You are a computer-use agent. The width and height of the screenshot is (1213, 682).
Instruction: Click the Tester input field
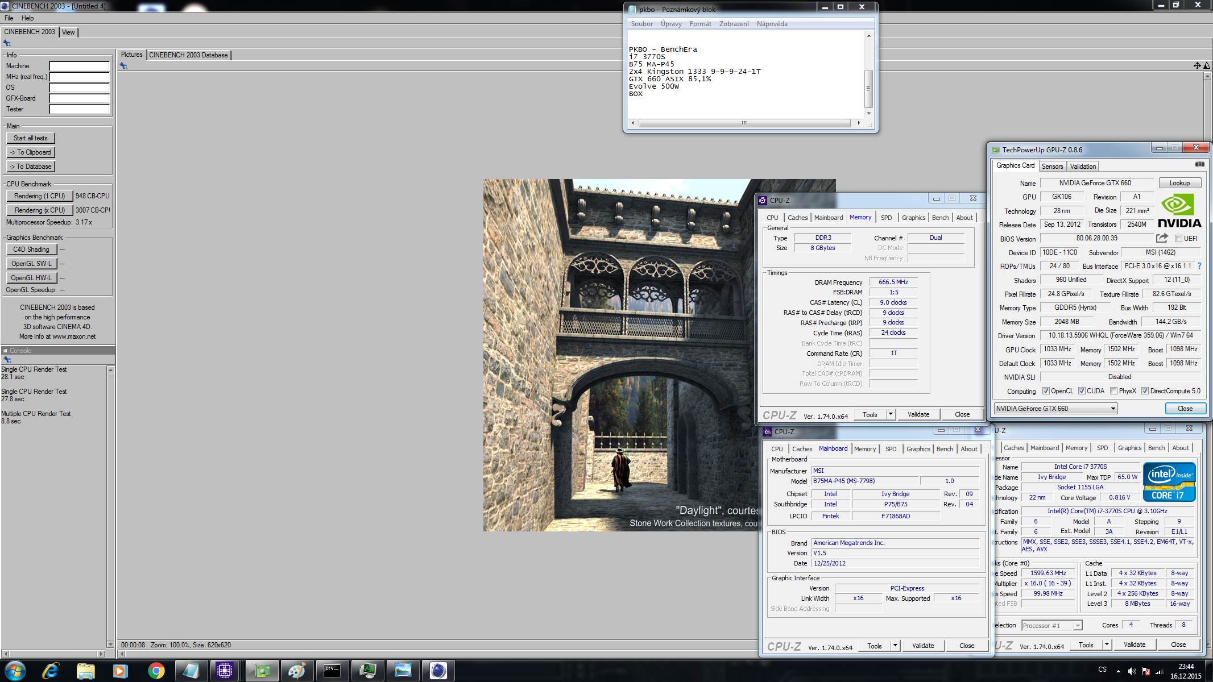(x=79, y=109)
